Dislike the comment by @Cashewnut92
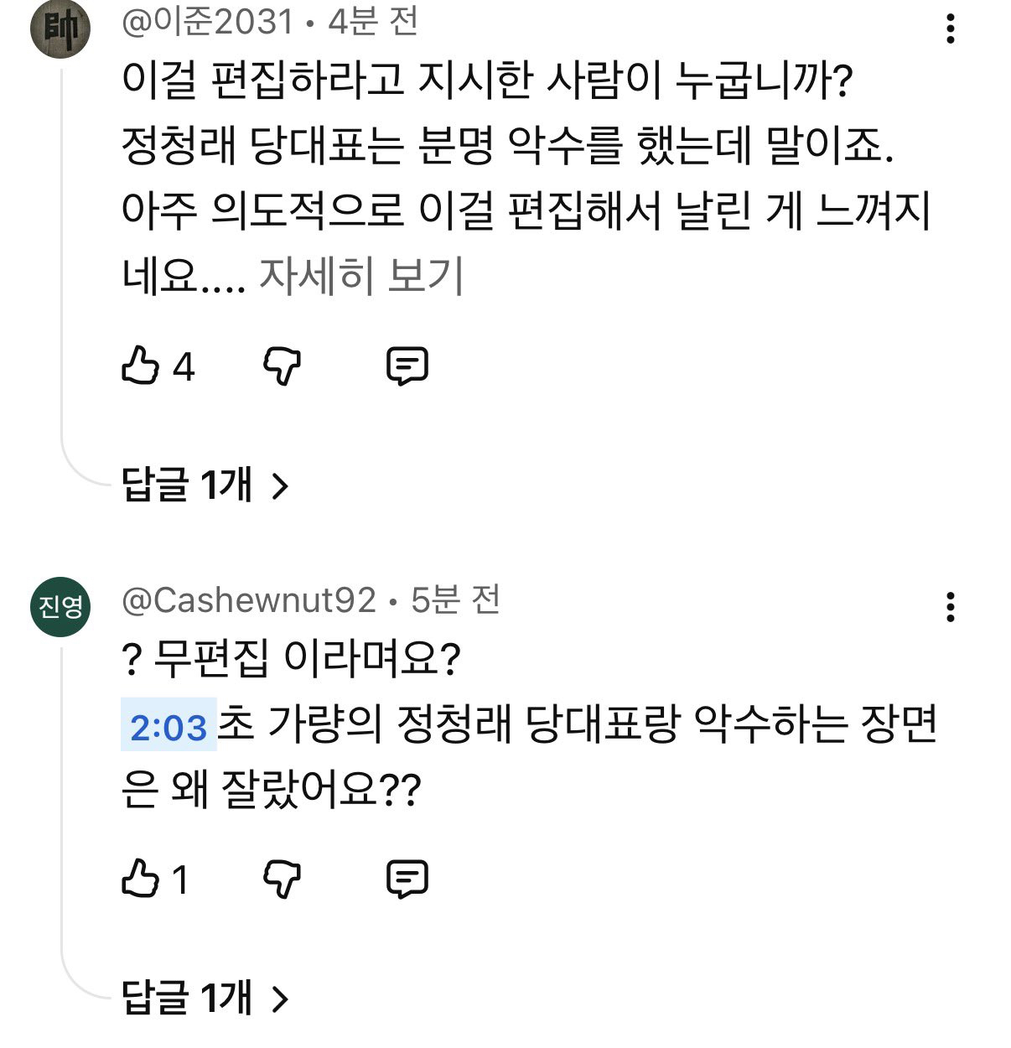 point(282,879)
